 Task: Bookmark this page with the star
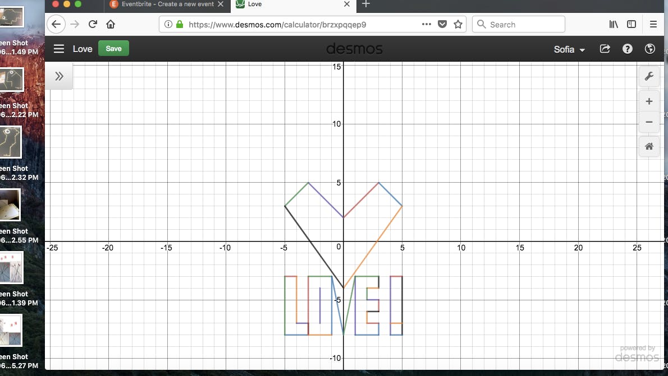point(458,24)
